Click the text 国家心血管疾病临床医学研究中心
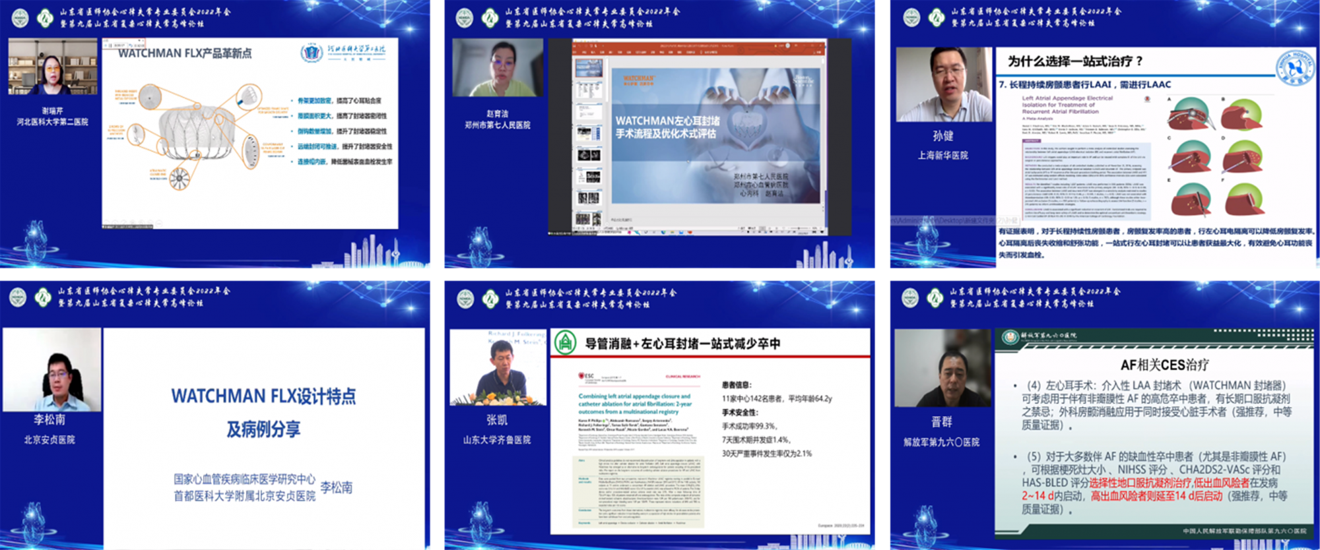1320x550 pixels. click(244, 479)
